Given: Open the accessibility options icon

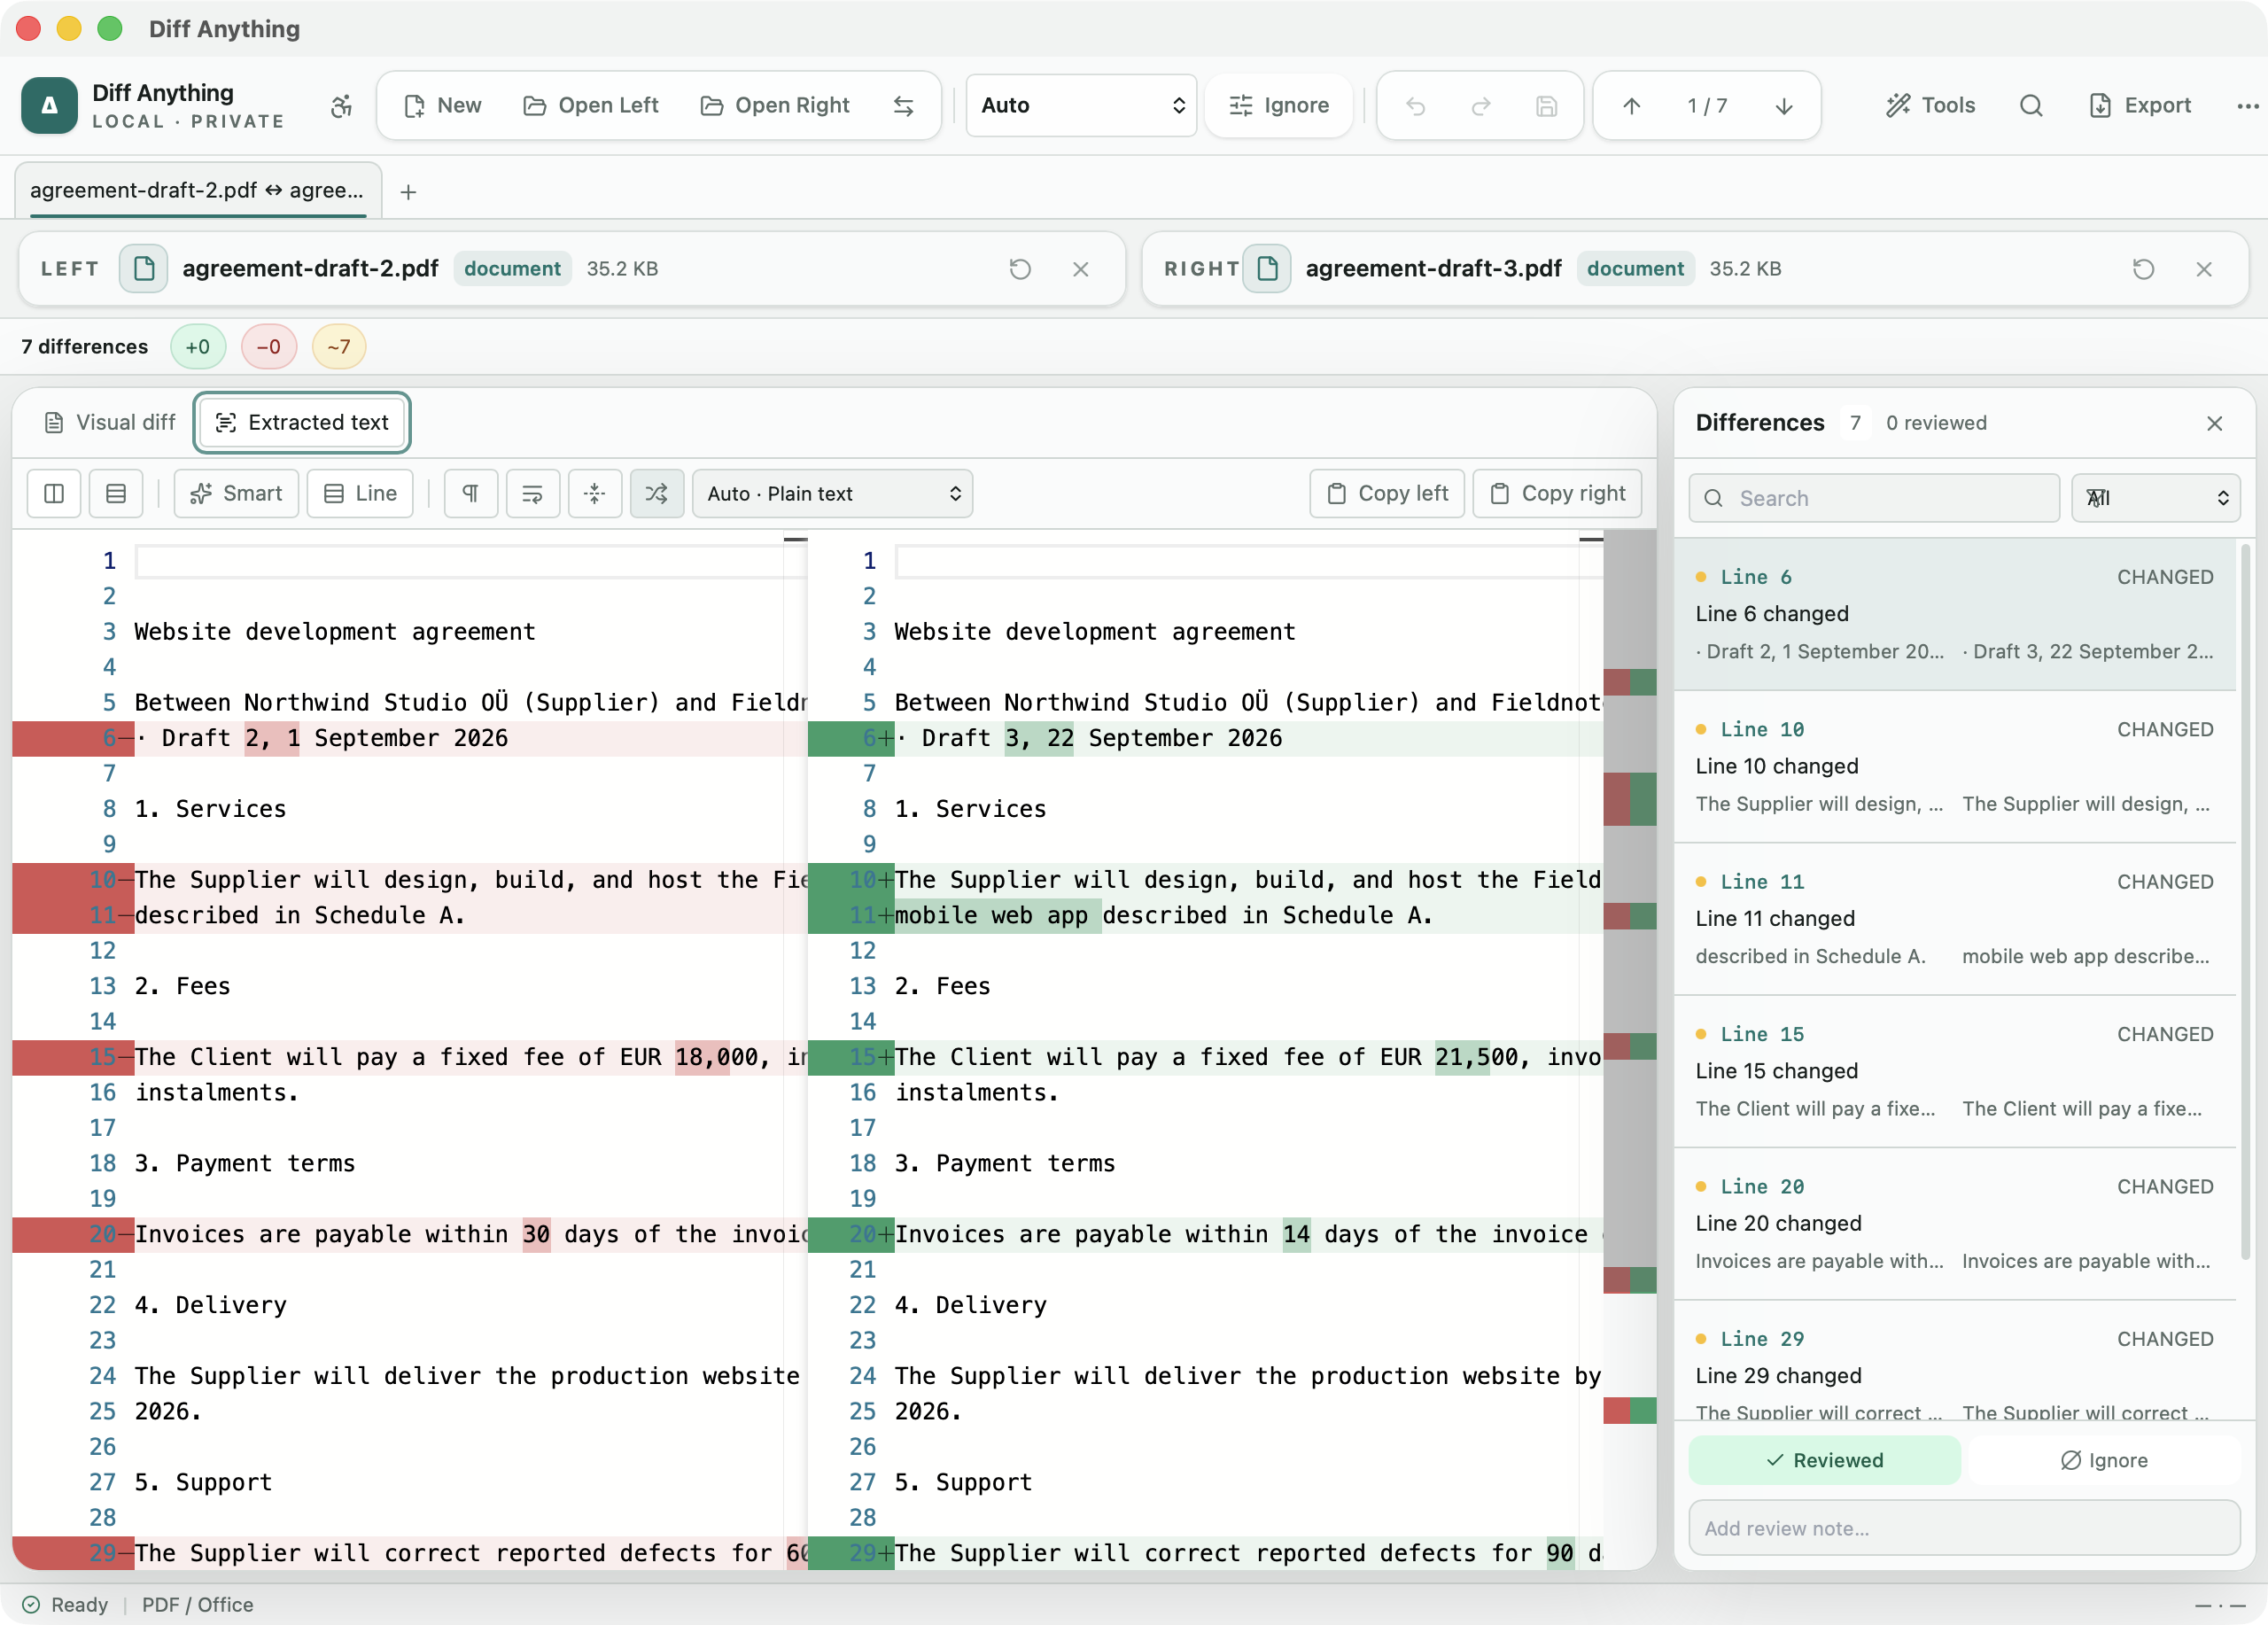Looking at the screenshot, I should pos(342,106).
